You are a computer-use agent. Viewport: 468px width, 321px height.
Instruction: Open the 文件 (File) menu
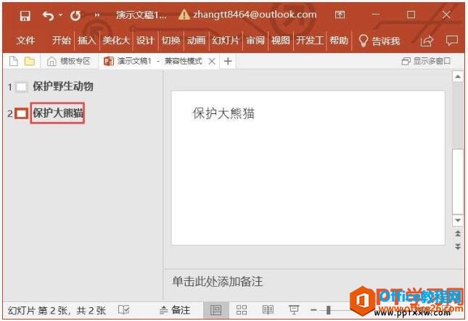click(x=25, y=41)
